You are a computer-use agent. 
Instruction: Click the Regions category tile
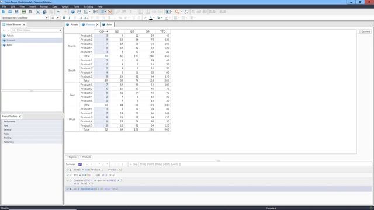tap(71, 157)
